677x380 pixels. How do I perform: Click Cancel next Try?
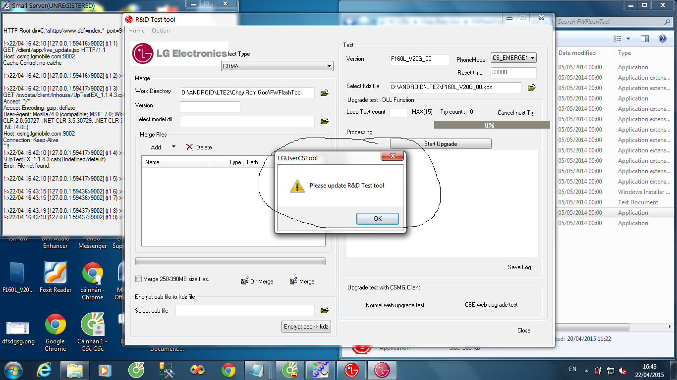click(516, 113)
